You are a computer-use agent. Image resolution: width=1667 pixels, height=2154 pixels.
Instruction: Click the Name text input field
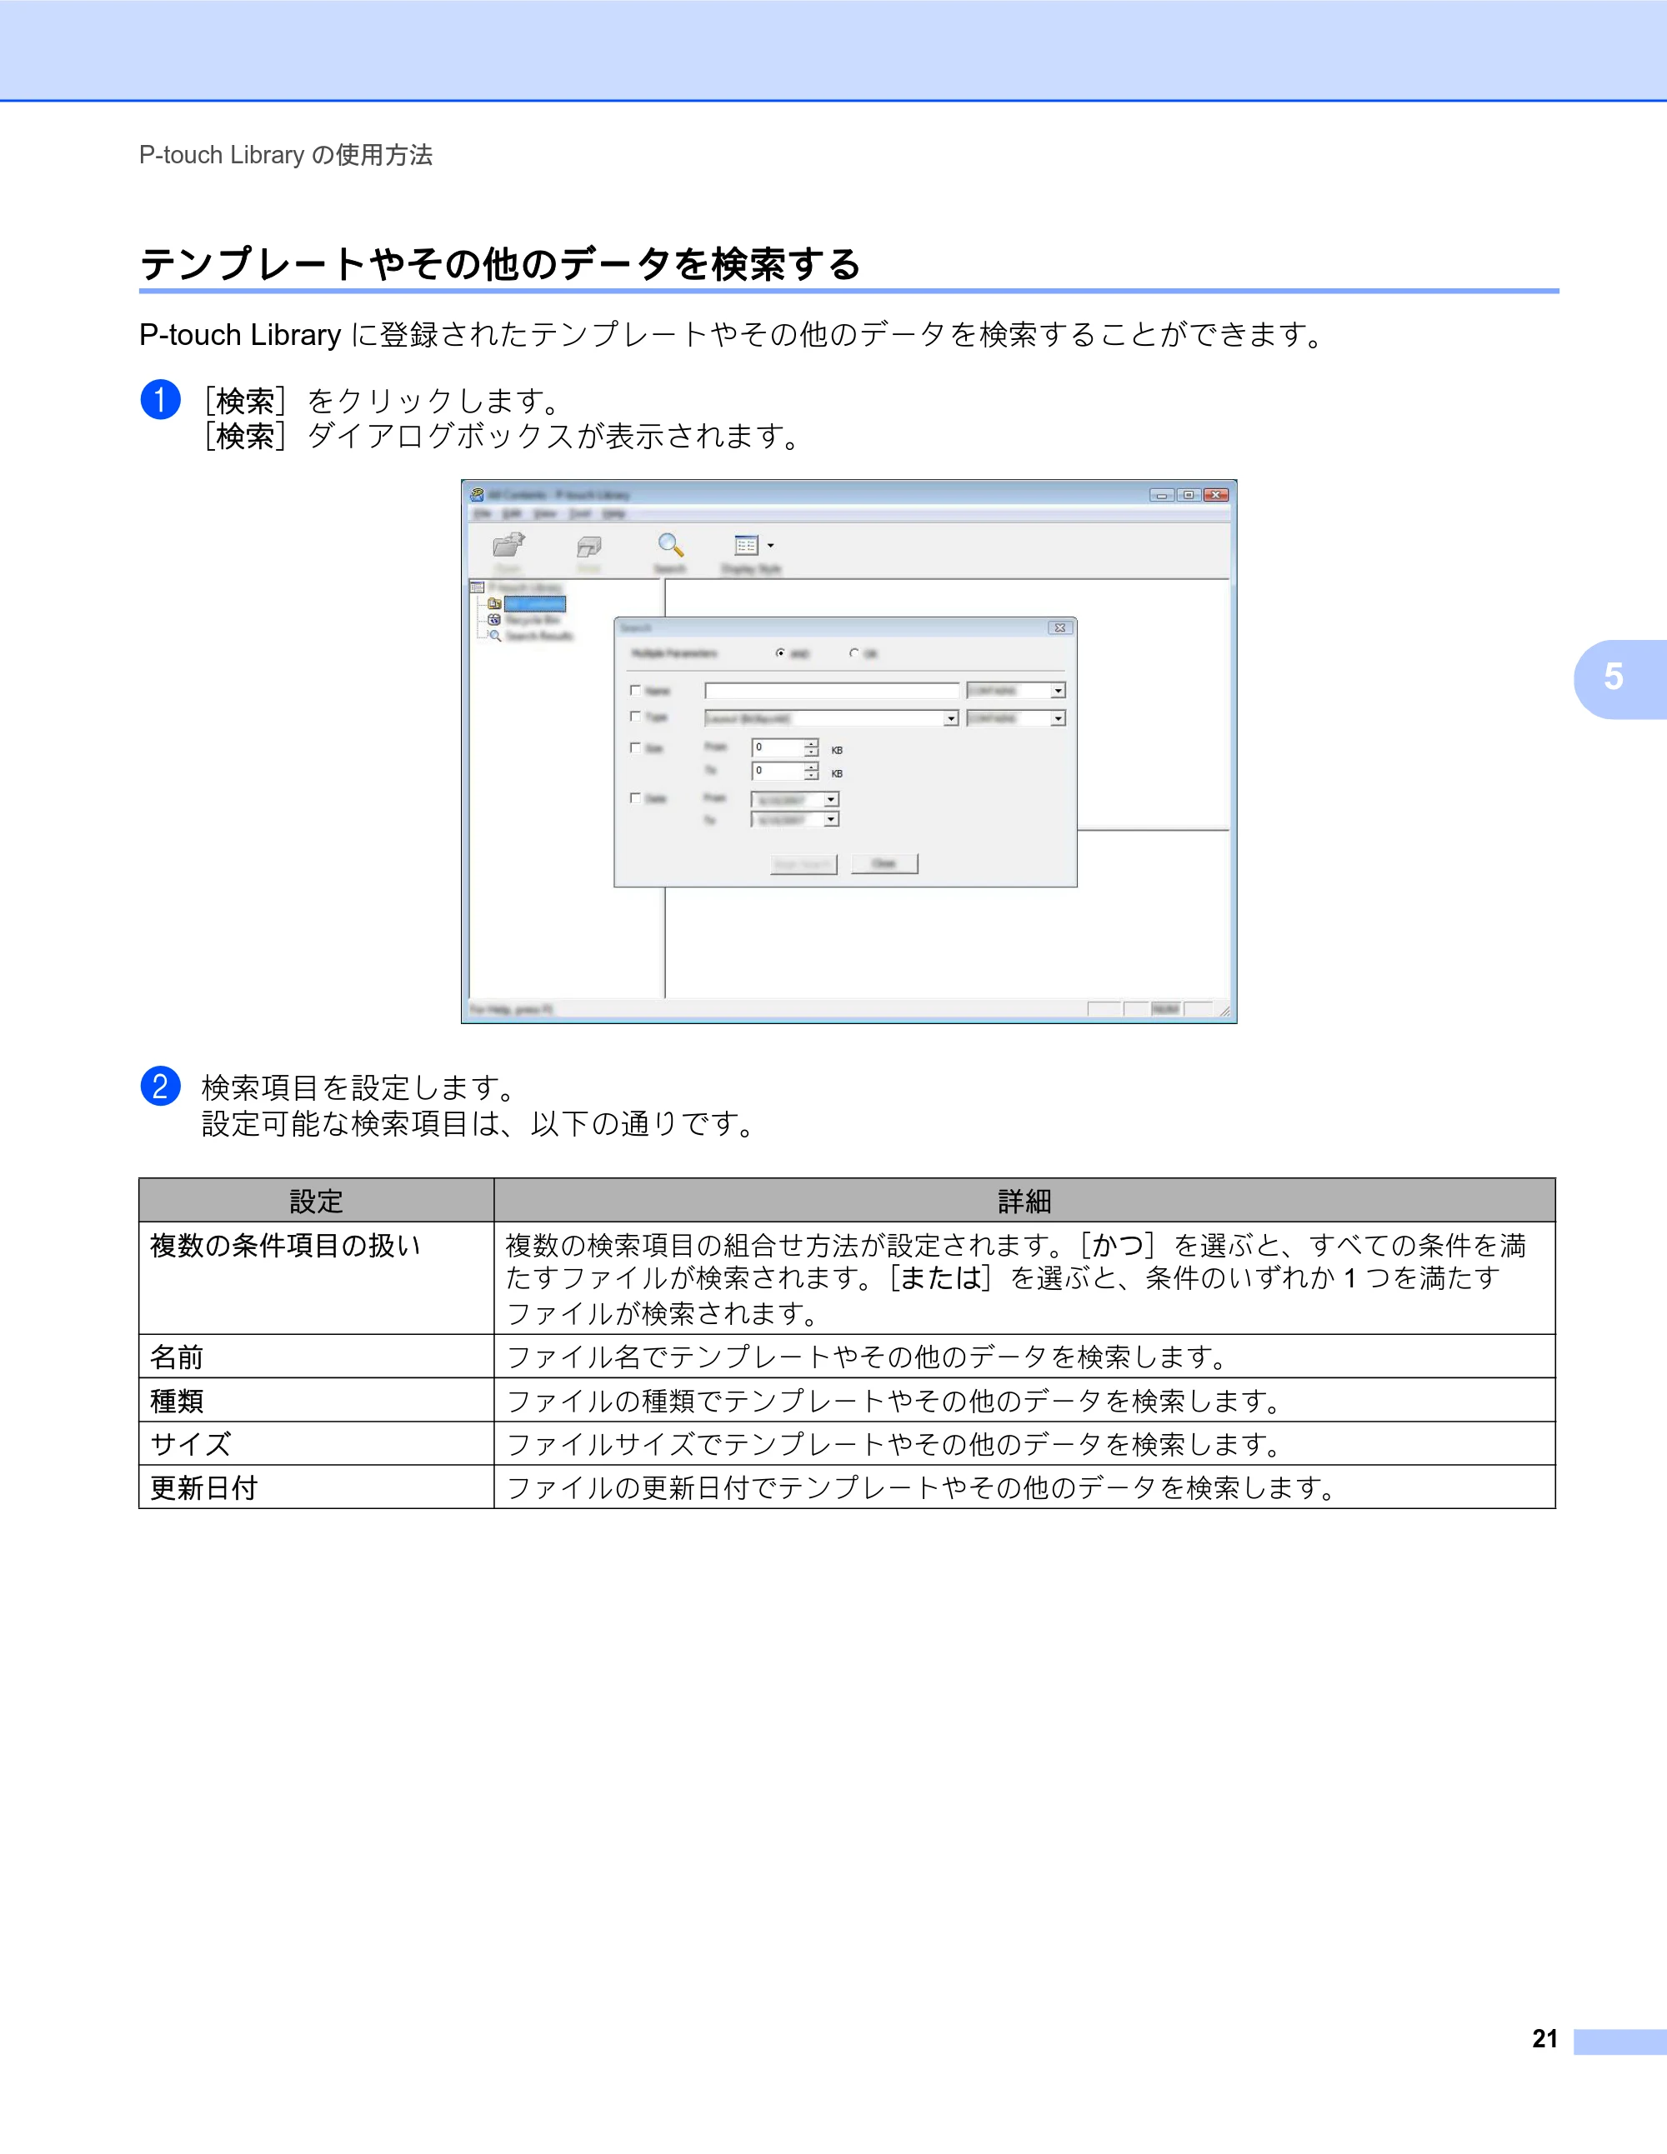coord(832,691)
